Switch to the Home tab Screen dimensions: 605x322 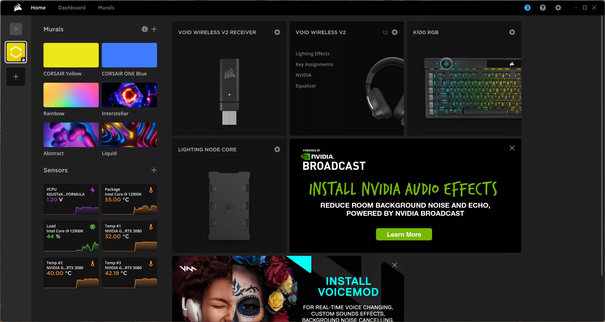click(x=38, y=8)
